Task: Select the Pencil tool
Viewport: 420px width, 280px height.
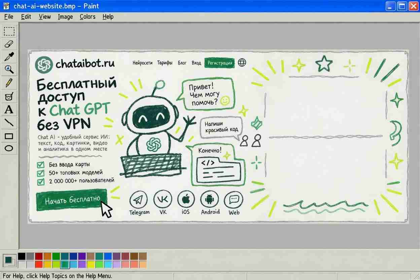Action: [9, 82]
